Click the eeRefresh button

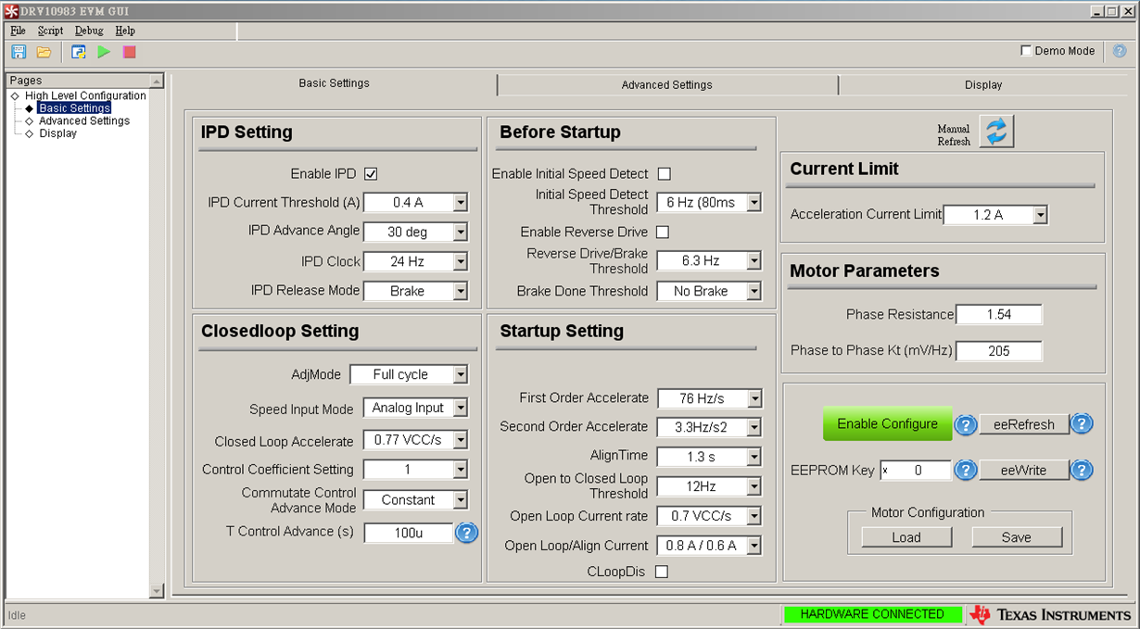(1024, 424)
